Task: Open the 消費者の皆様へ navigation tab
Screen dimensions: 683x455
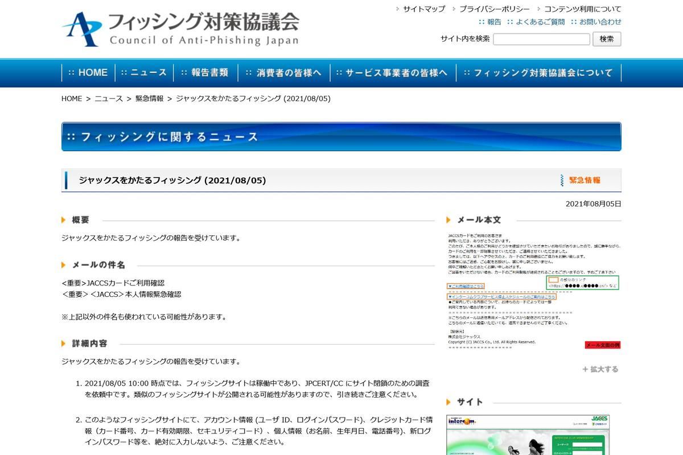Action: pyautogui.click(x=283, y=73)
